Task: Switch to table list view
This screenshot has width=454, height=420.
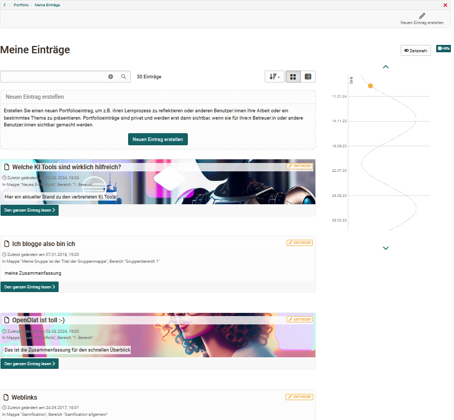Action: click(308, 77)
